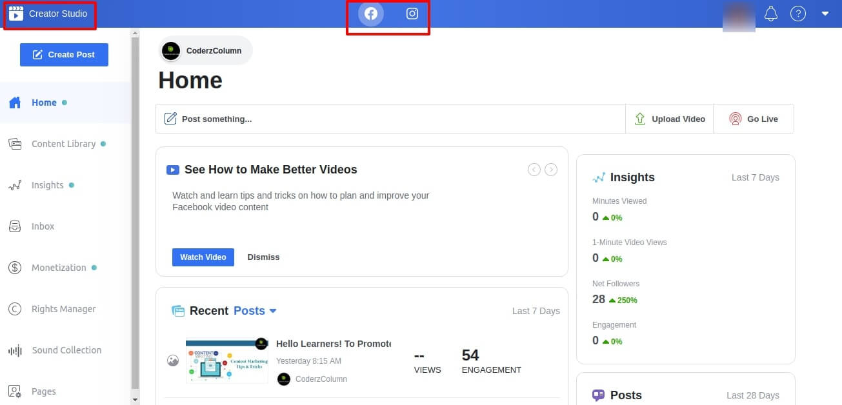Click the sidebar scrollbar track
Screen dimensions: 842x405
[x=135, y=213]
